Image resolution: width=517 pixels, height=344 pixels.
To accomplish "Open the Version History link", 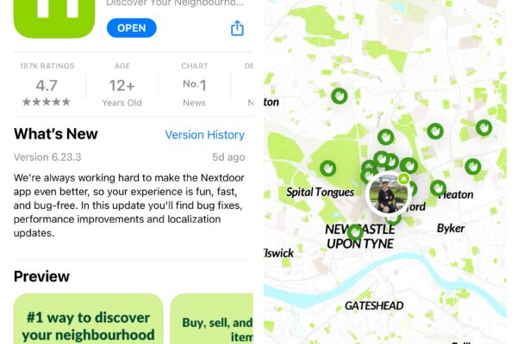I will coord(205,135).
